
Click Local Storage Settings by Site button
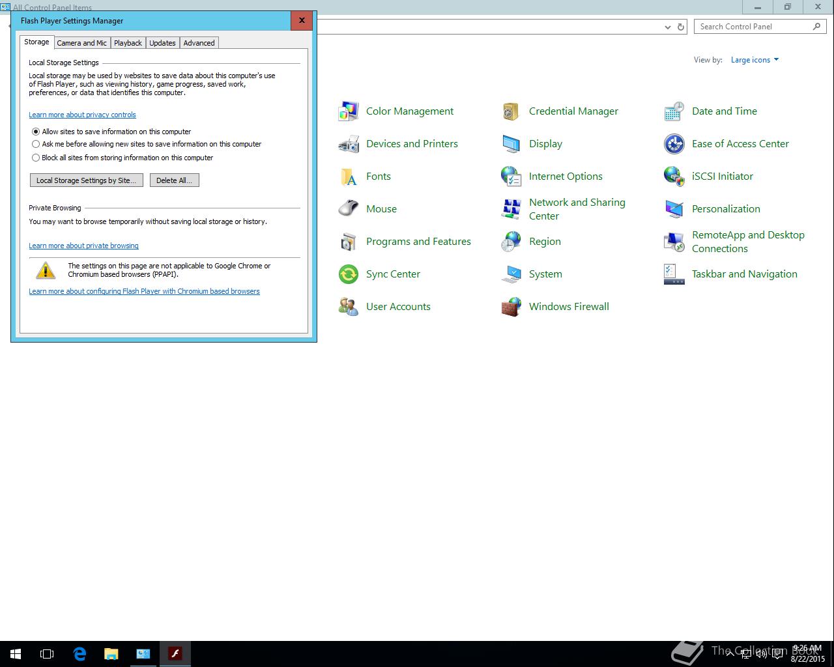coord(87,180)
